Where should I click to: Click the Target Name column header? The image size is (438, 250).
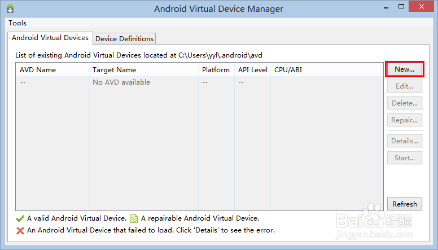point(114,70)
